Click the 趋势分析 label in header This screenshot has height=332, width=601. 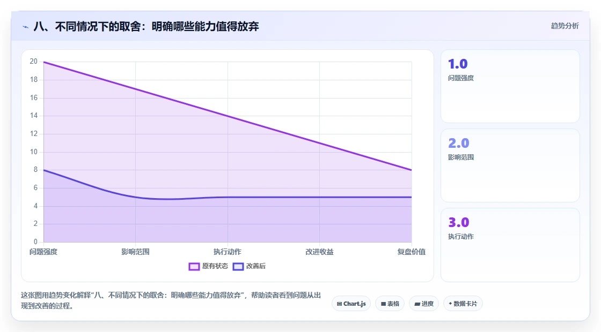(565, 26)
